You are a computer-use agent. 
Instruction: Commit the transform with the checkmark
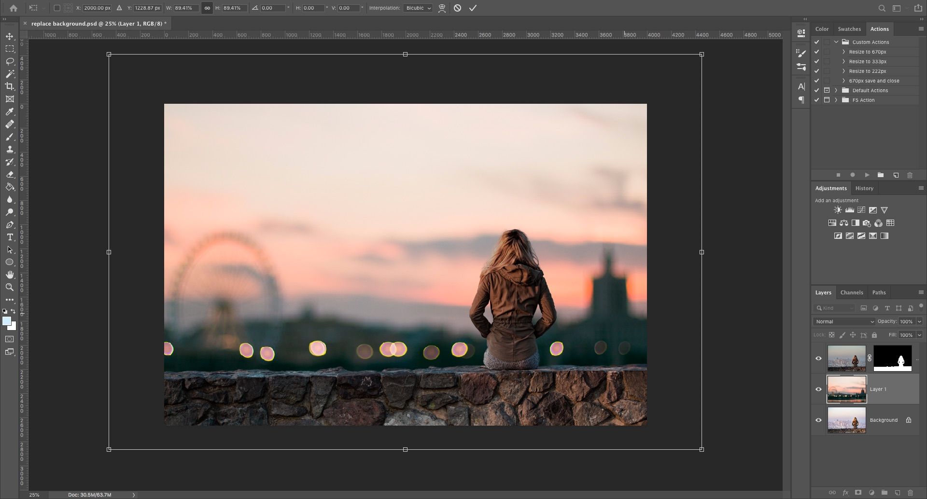pos(473,8)
